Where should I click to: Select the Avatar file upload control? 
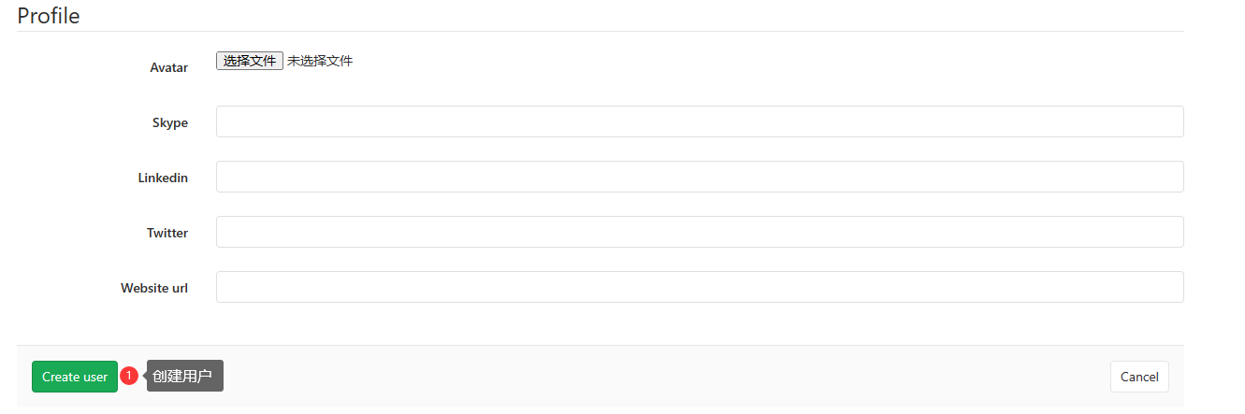click(x=284, y=61)
